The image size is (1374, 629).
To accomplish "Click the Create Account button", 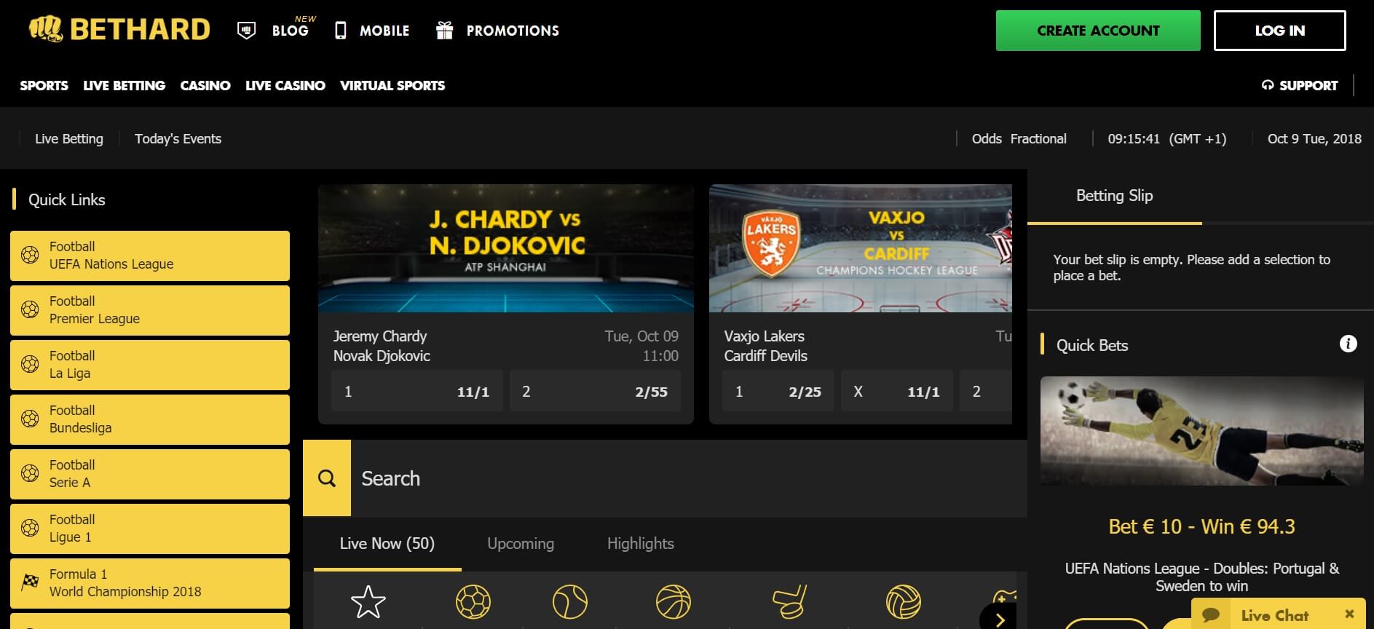I will pyautogui.click(x=1098, y=31).
